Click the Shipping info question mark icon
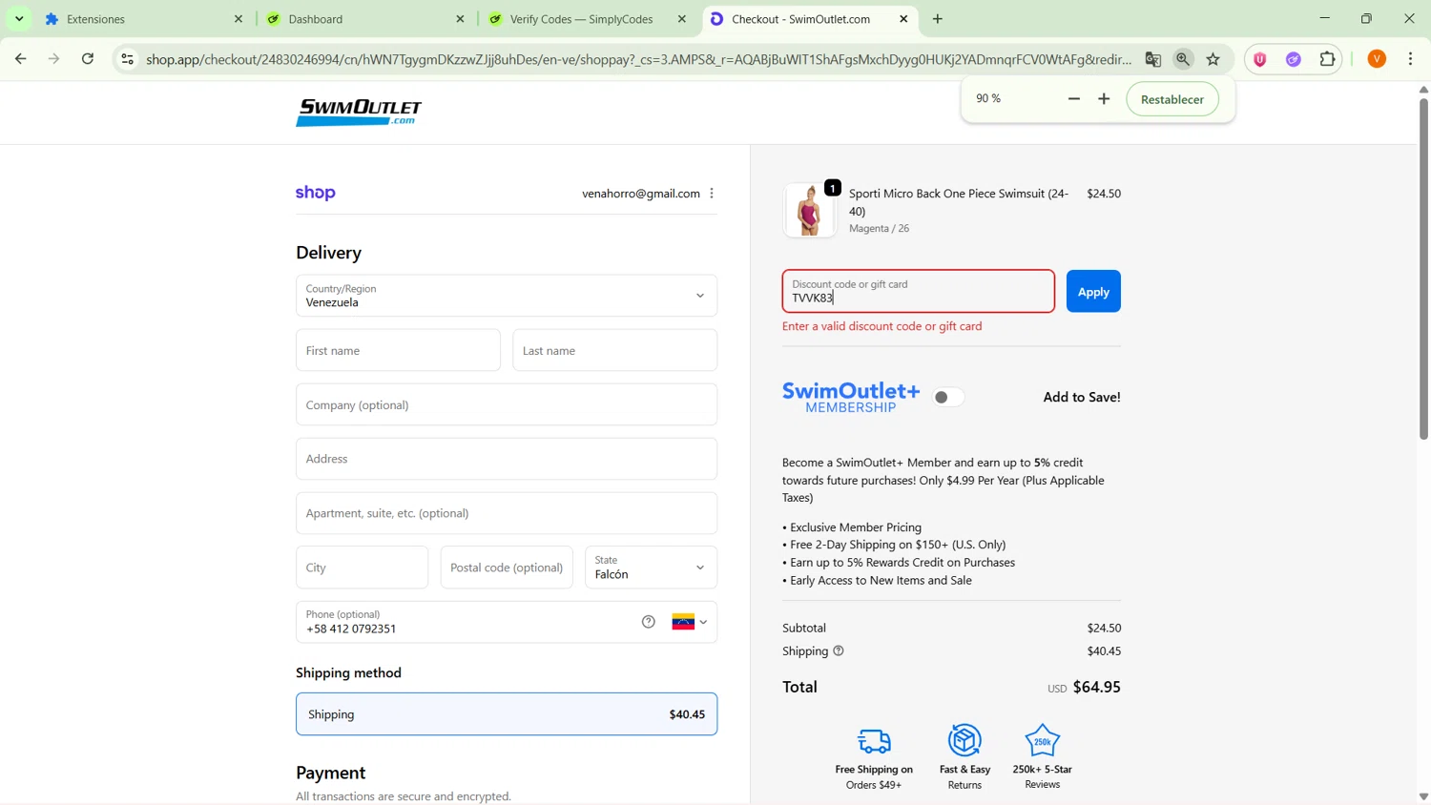This screenshot has height=805, width=1431. pos(839,651)
